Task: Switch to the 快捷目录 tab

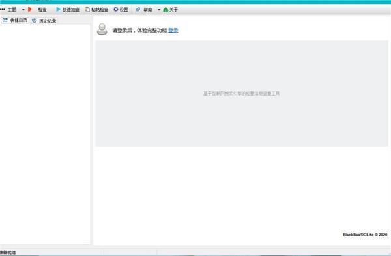Action: point(15,20)
